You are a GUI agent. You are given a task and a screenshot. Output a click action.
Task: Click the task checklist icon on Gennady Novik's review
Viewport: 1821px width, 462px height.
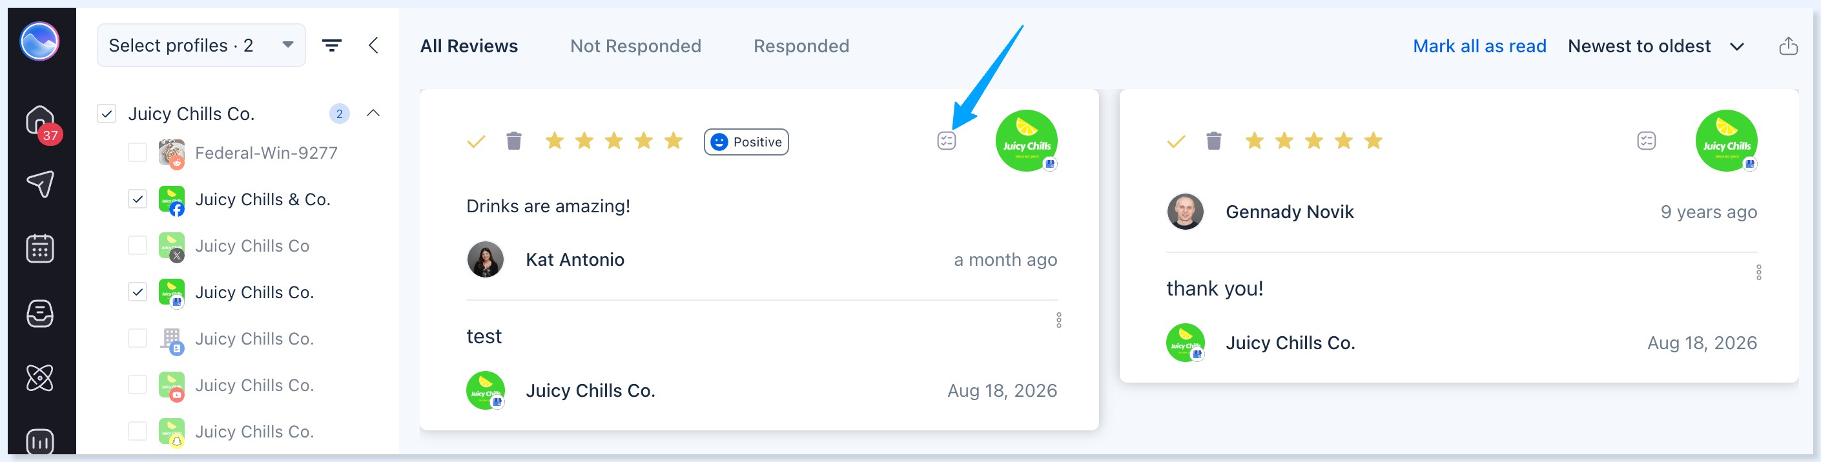(1647, 141)
